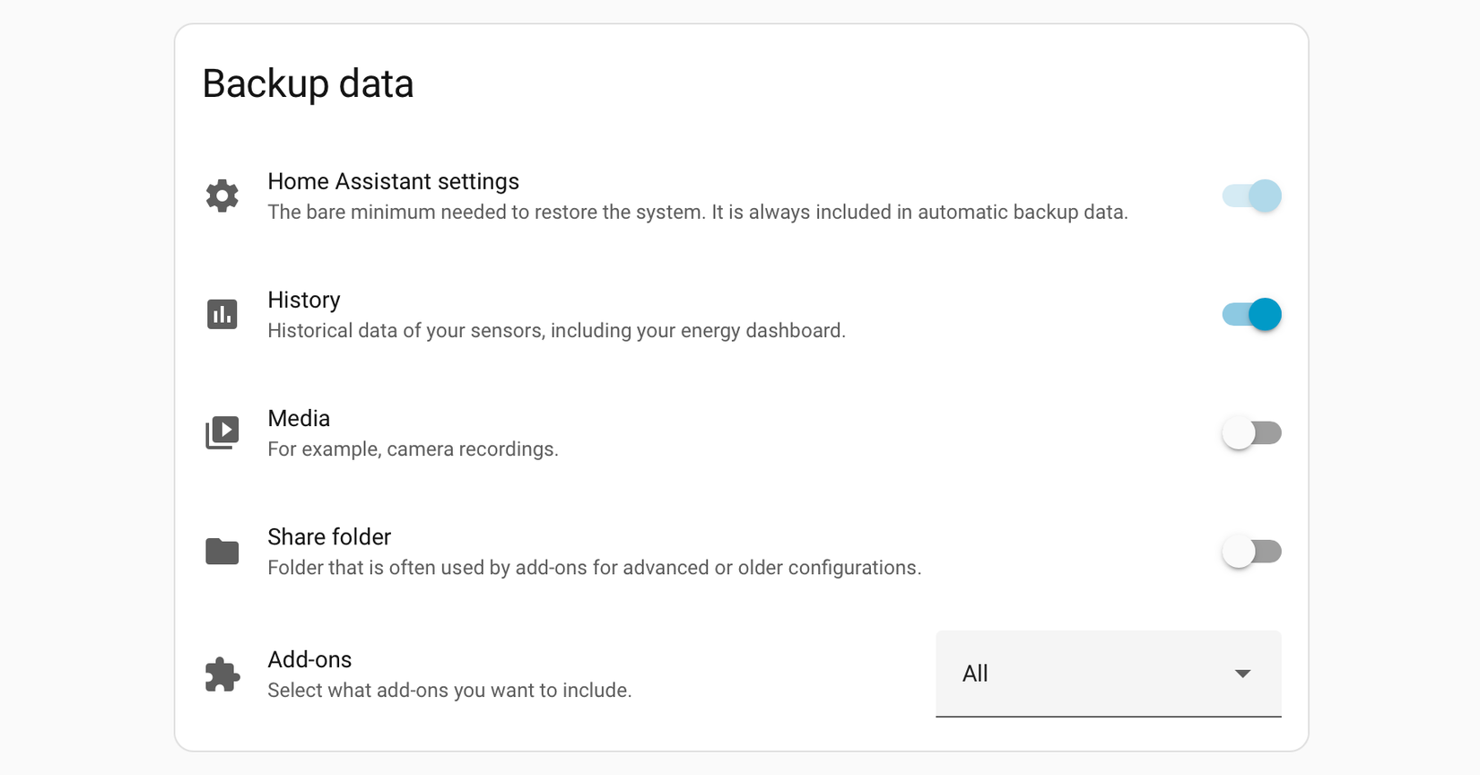Viewport: 1480px width, 775px height.
Task: Click the History description text
Action: click(556, 330)
